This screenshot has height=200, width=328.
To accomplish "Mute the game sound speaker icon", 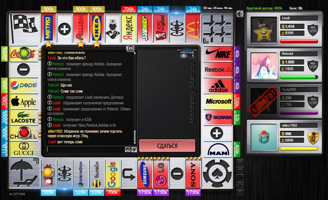I will click(239, 14).
